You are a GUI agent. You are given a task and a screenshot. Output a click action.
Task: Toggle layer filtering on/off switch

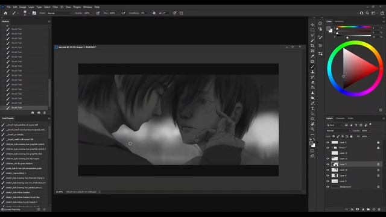tap(370, 125)
